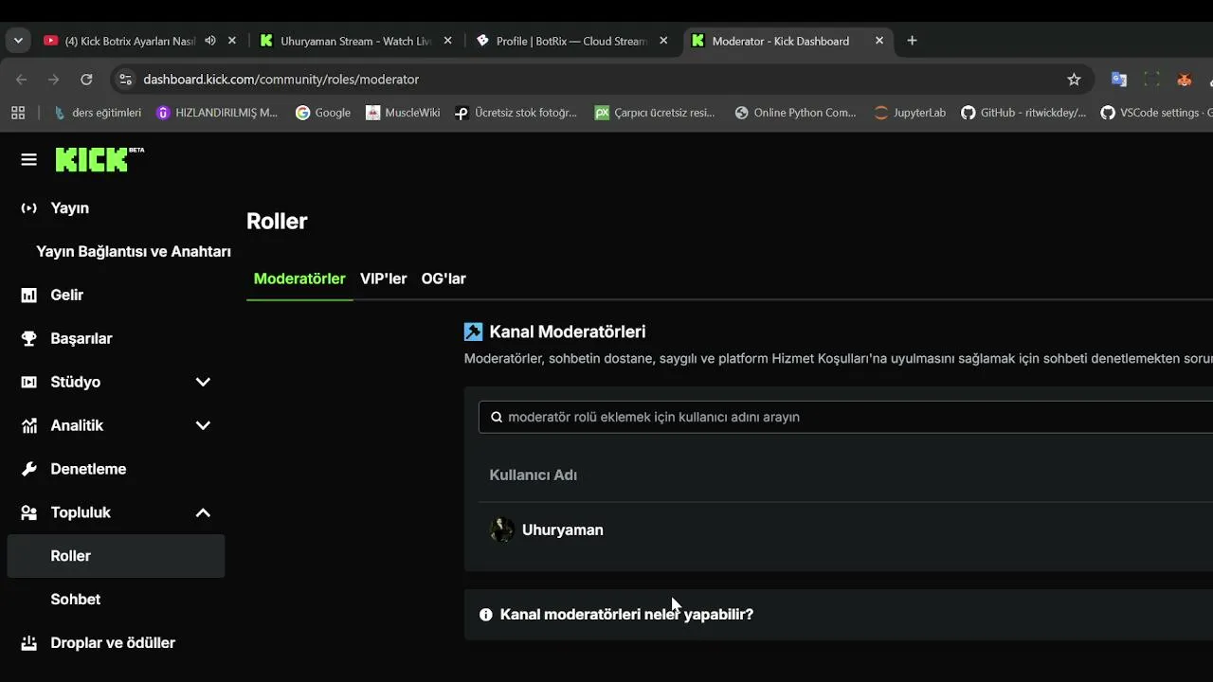Viewport: 1213px width, 682px height.
Task: Switch to the OG'lar tab
Action: [x=444, y=279]
